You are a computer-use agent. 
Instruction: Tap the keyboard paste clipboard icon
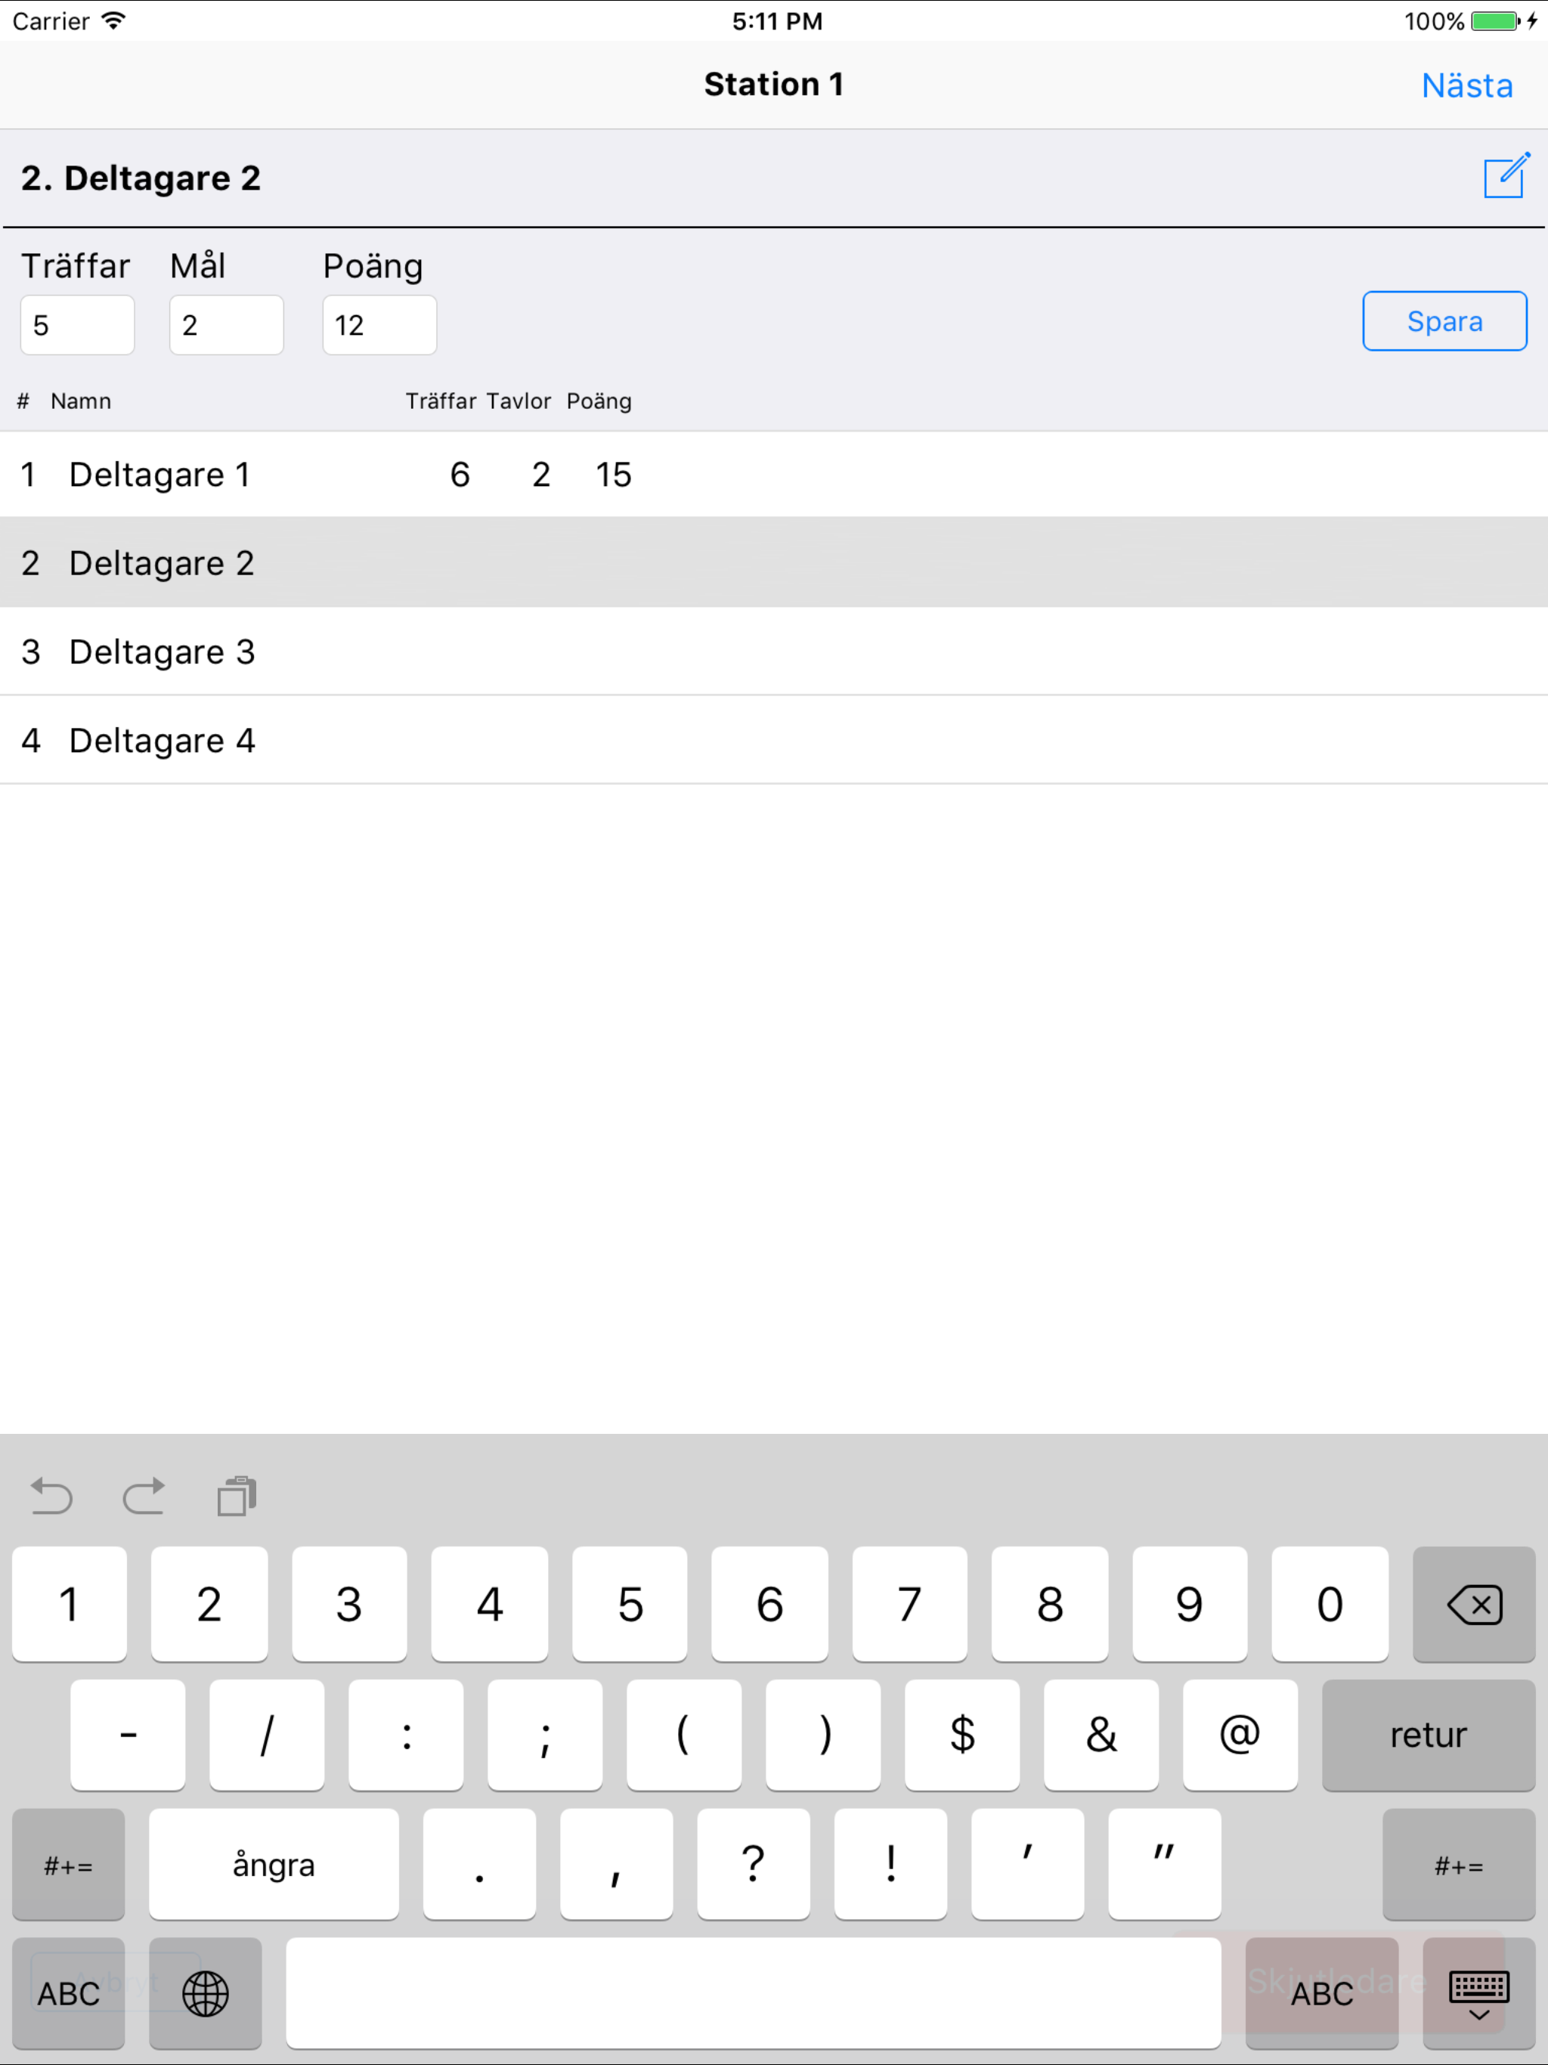237,1496
